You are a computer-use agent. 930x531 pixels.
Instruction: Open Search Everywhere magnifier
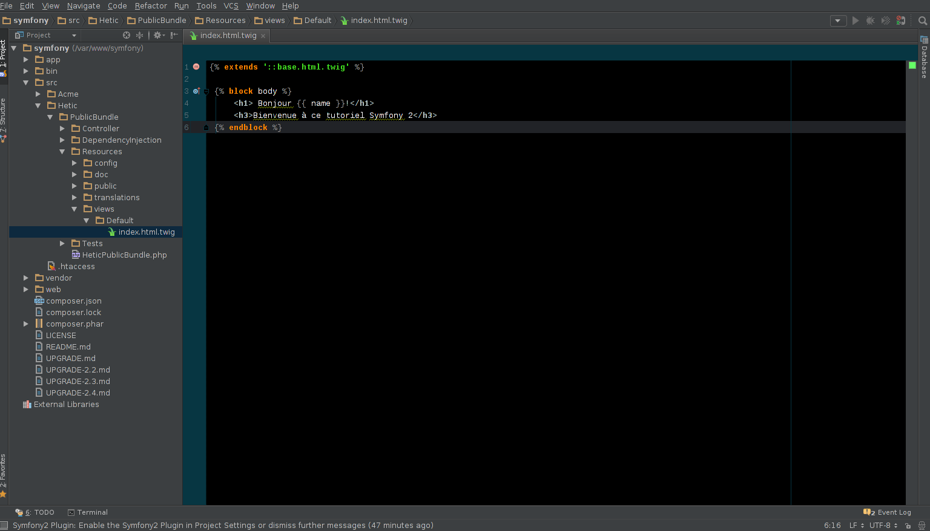tap(923, 21)
